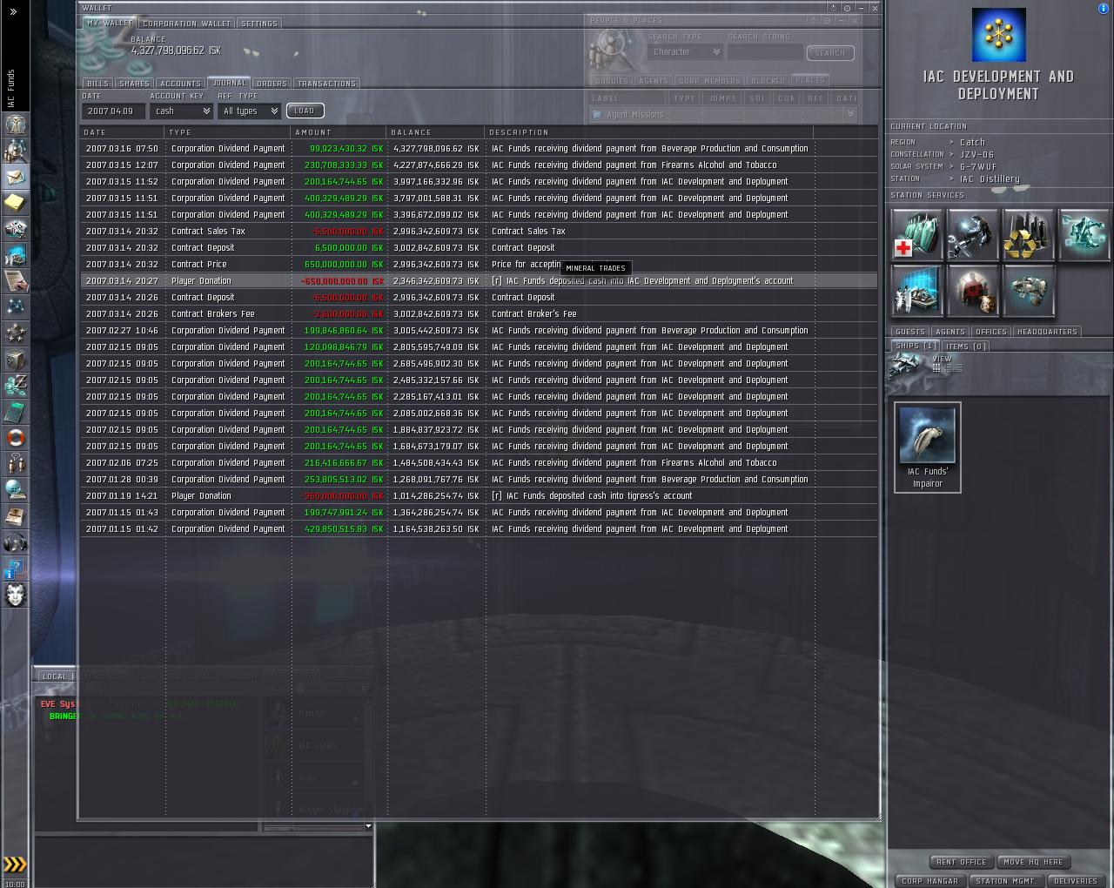Click the Search button in People & Places
Screen dimensions: 1114x888
point(830,53)
